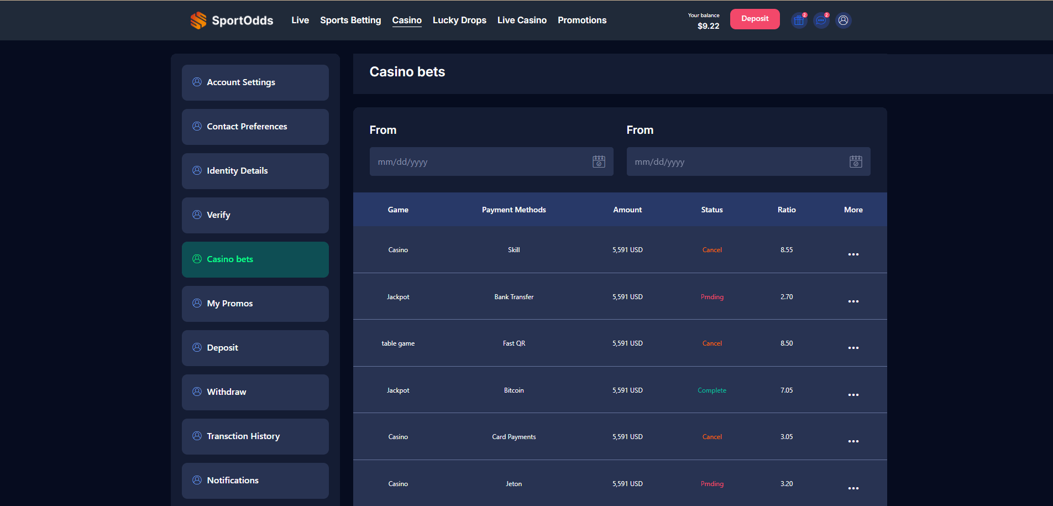Screen dimensions: 1053x506
Task: Navigate to Live Casino
Action: click(x=522, y=20)
